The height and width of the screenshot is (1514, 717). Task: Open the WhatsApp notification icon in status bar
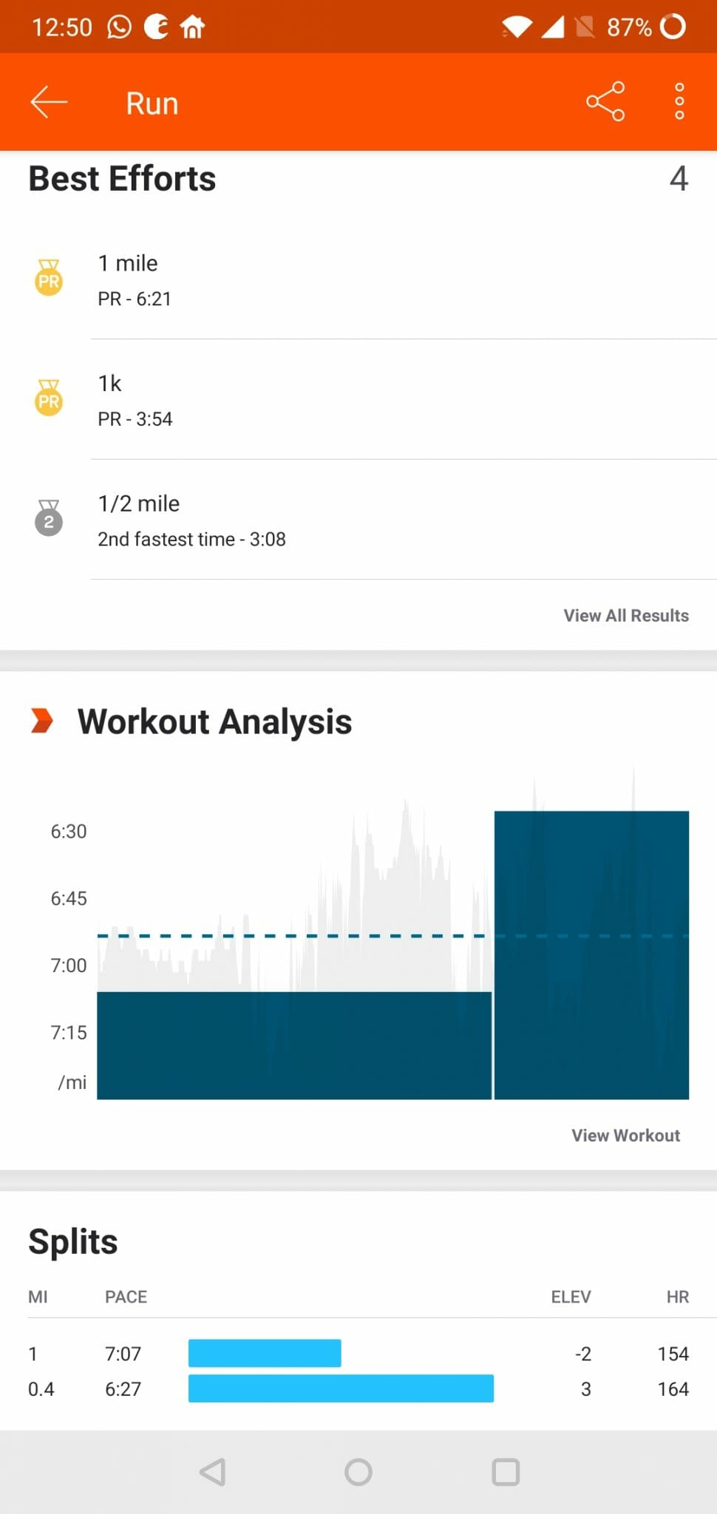point(119,27)
